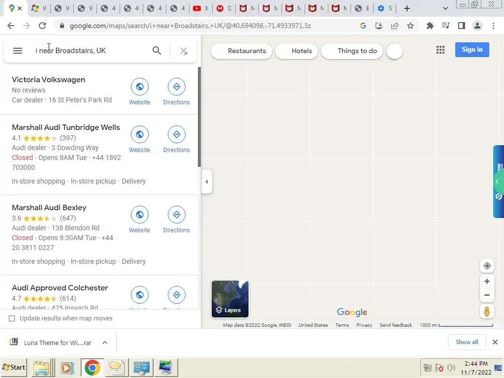504x378 pixels.
Task: Bookmark this page with star icon
Action: coord(410,26)
